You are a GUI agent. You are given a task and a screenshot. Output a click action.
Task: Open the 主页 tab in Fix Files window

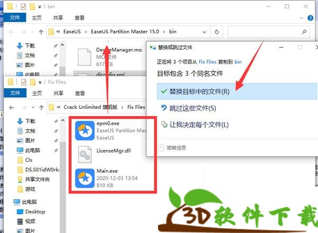click(x=37, y=93)
